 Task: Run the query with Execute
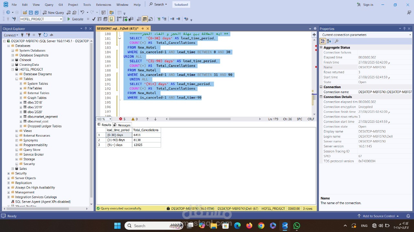click(x=75, y=19)
